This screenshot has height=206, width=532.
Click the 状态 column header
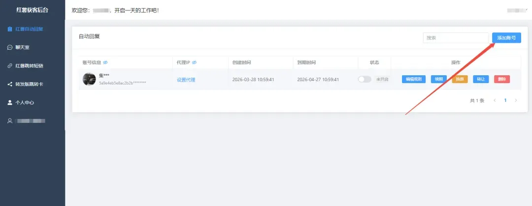click(374, 62)
